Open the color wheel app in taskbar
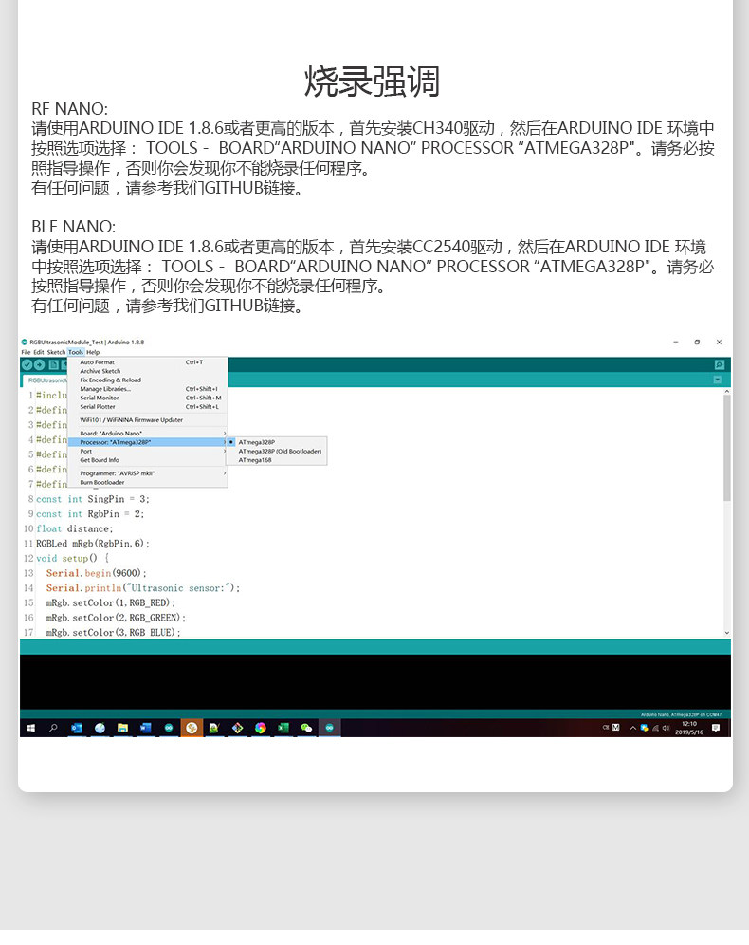 pyautogui.click(x=260, y=728)
